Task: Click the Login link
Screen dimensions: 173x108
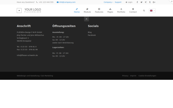Action: 130,2
